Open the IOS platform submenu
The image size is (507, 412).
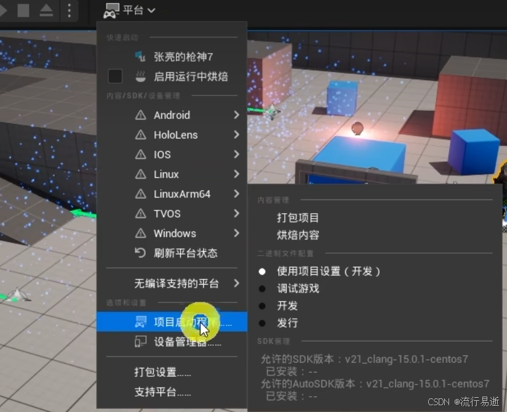tap(172, 155)
